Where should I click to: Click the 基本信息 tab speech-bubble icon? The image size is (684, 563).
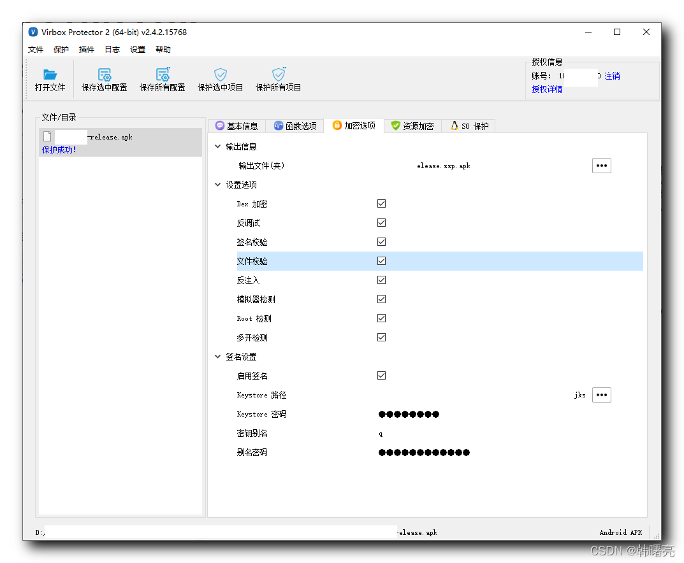coord(220,125)
